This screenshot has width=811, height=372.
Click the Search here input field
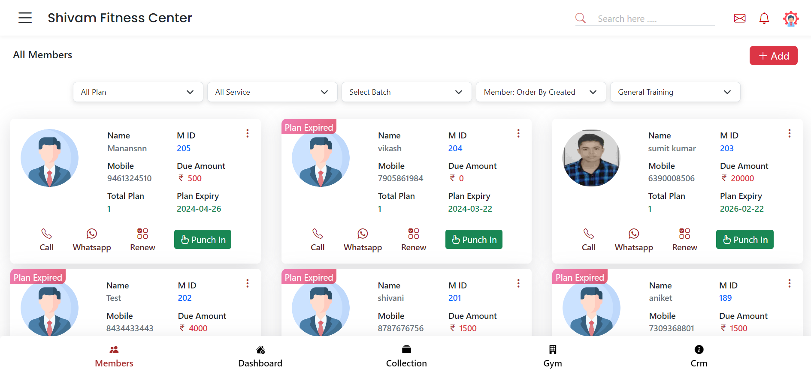tap(655, 19)
